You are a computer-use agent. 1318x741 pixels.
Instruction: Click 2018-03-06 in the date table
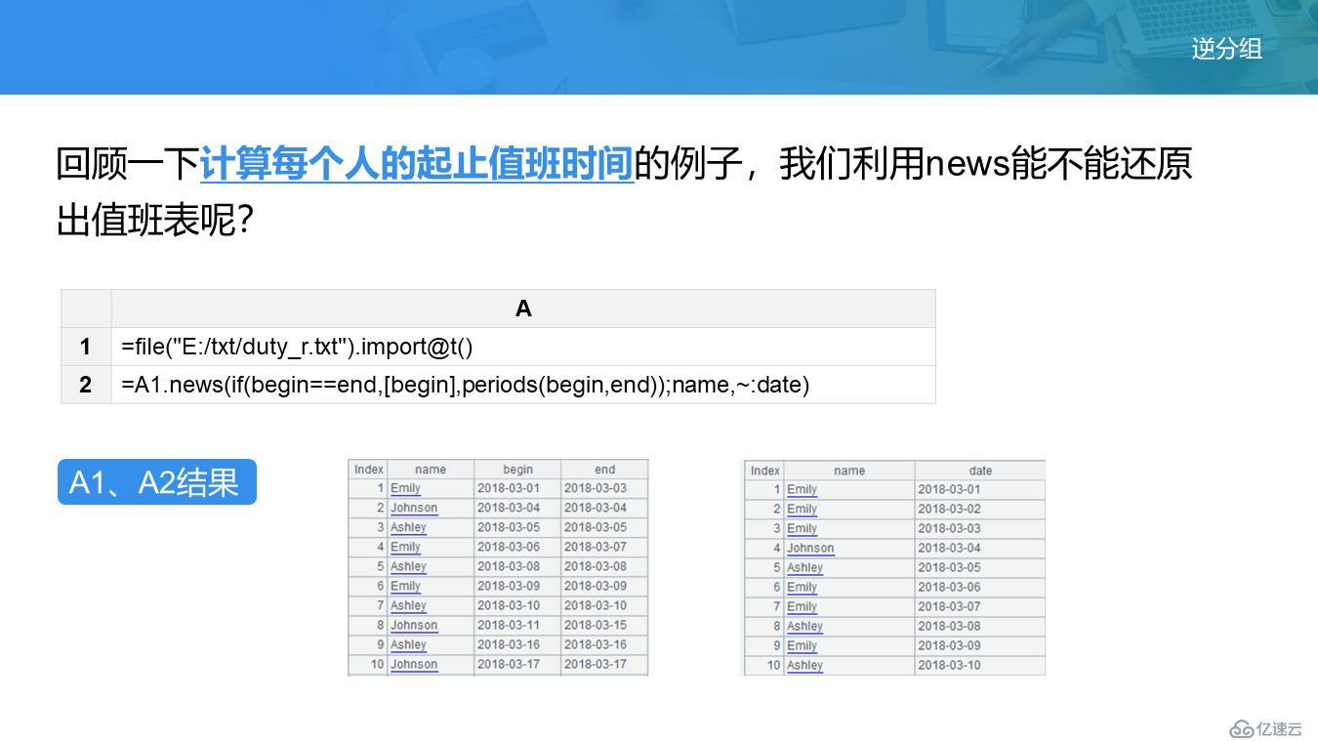click(949, 587)
